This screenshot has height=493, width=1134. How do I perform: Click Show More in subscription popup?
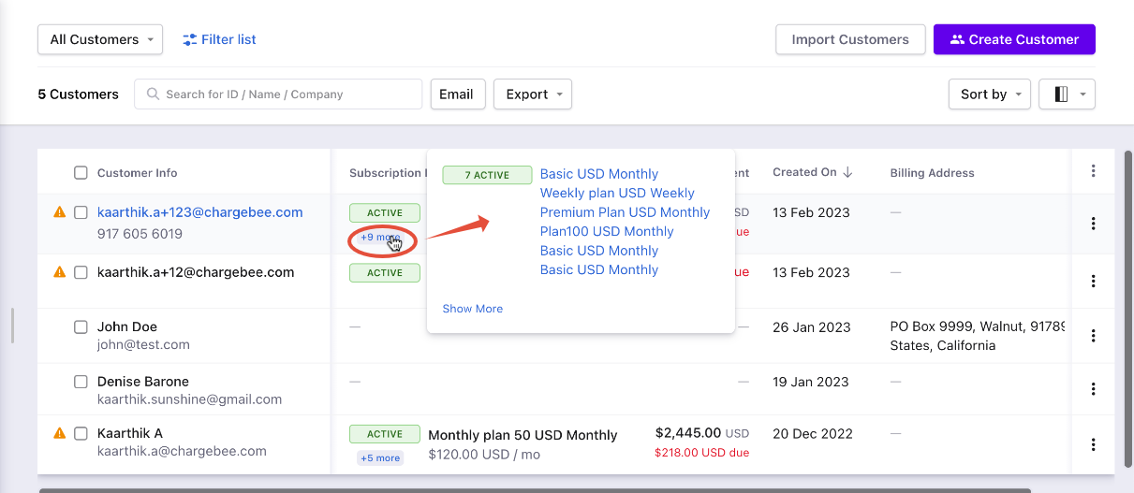pyautogui.click(x=472, y=309)
